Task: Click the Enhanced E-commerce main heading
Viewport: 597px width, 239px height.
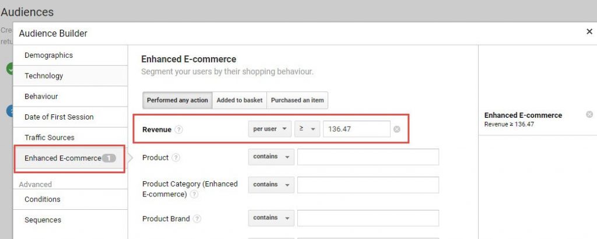Action: (x=189, y=59)
